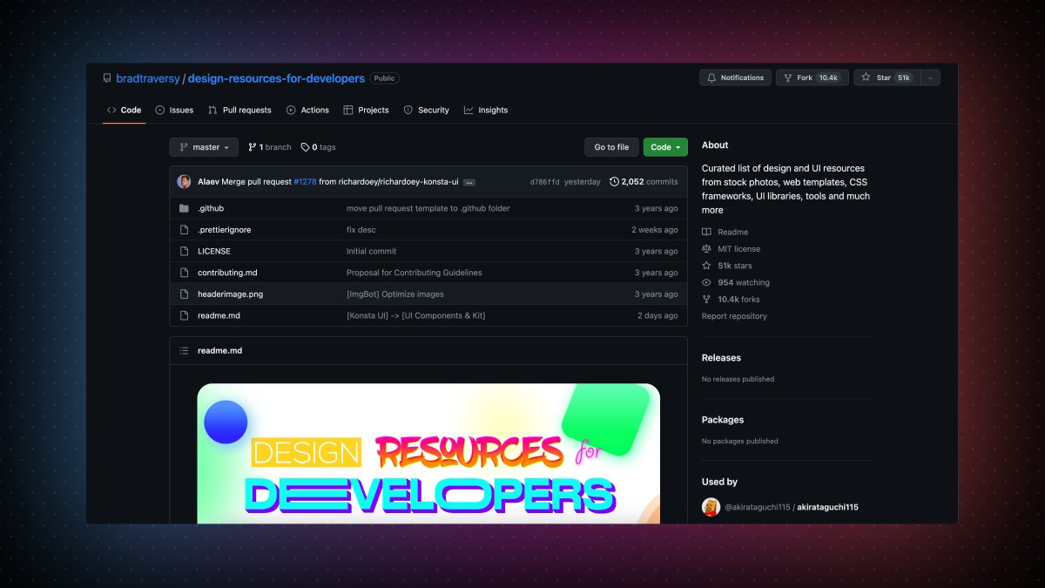Viewport: 1045px width, 588px height.
Task: Expand the truncated commit message ellipsis
Action: (468, 182)
